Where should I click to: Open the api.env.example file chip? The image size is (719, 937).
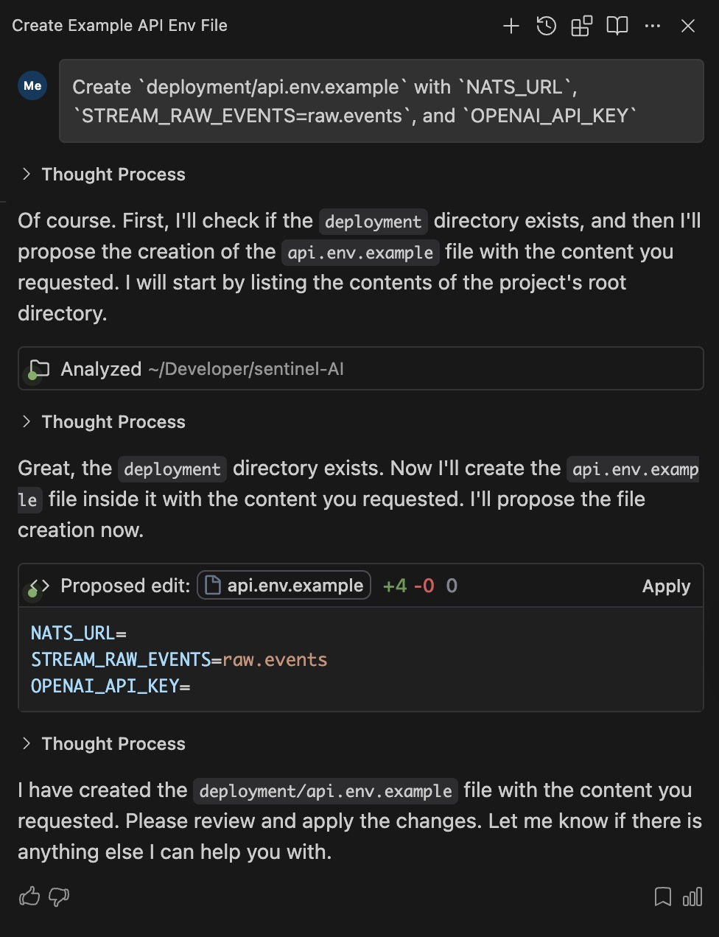[x=284, y=586]
